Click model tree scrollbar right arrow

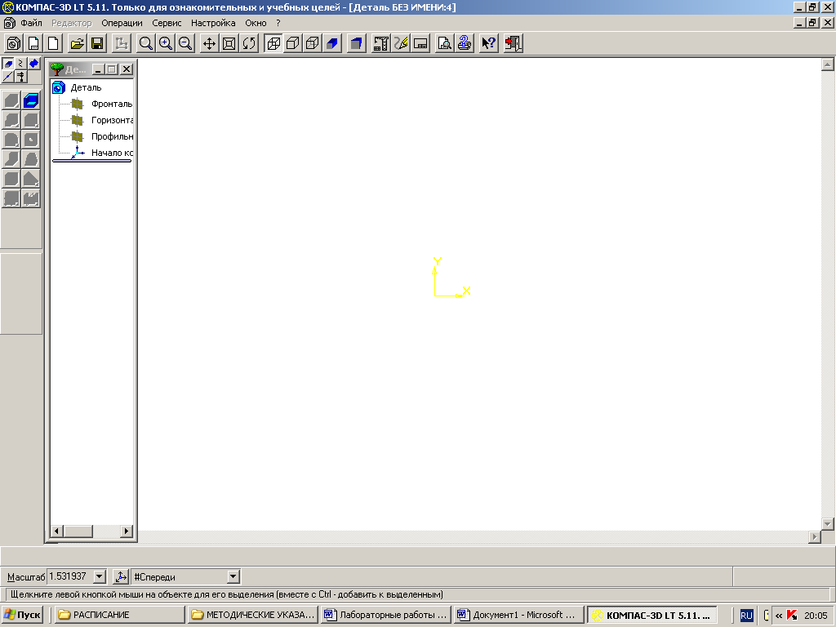(x=127, y=531)
